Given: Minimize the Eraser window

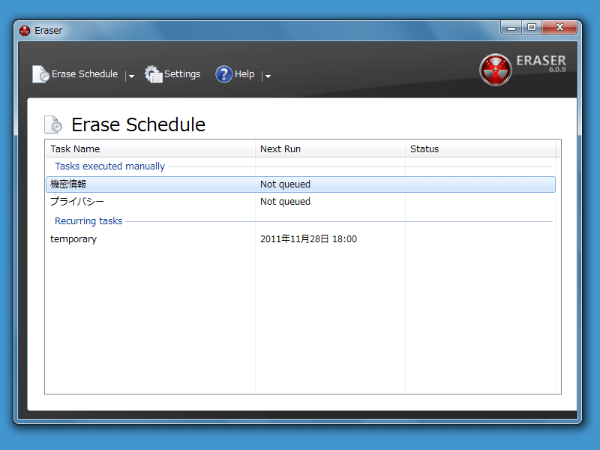Looking at the screenshot, I should [x=511, y=27].
